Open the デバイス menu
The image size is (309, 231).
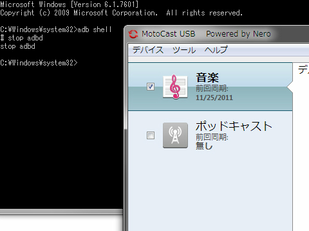pos(148,50)
